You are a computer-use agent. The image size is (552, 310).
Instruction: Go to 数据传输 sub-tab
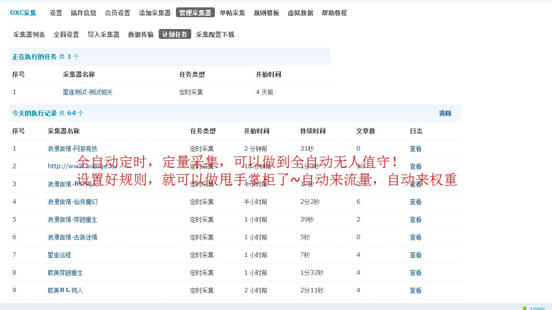click(x=141, y=34)
